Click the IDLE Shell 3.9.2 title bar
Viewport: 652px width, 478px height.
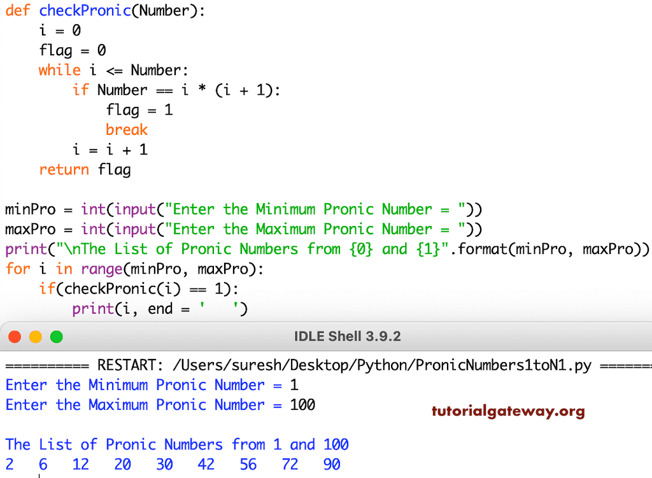tap(348, 336)
